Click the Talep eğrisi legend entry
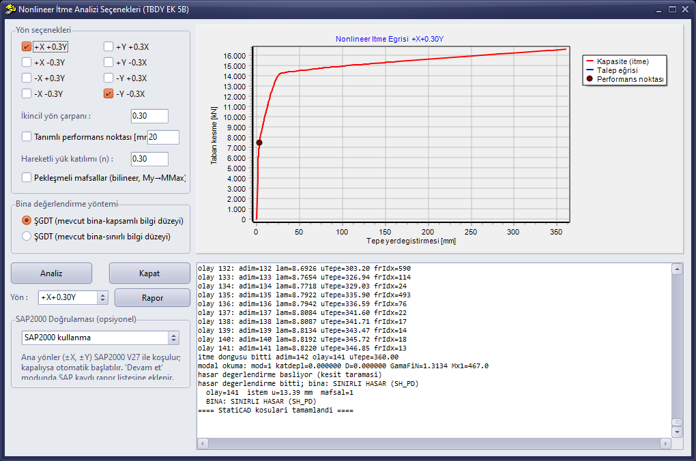 [612, 70]
